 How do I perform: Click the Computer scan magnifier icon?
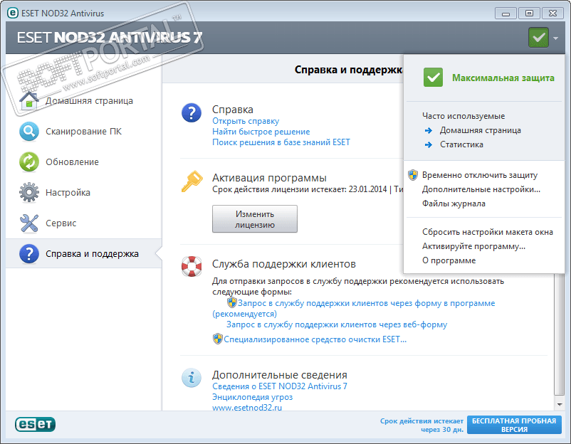29,131
